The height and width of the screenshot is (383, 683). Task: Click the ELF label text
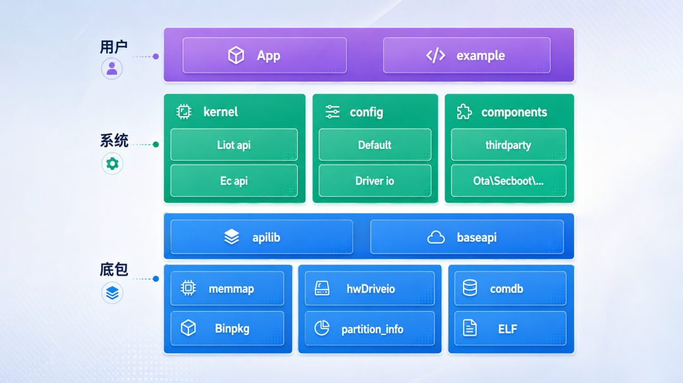click(507, 329)
